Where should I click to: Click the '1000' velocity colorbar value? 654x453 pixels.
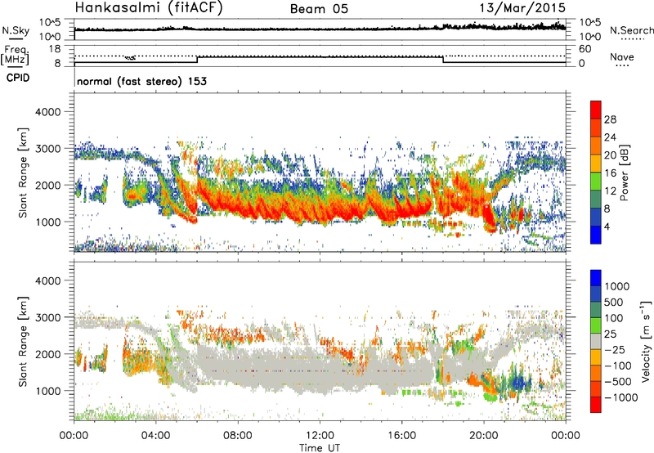click(x=617, y=286)
